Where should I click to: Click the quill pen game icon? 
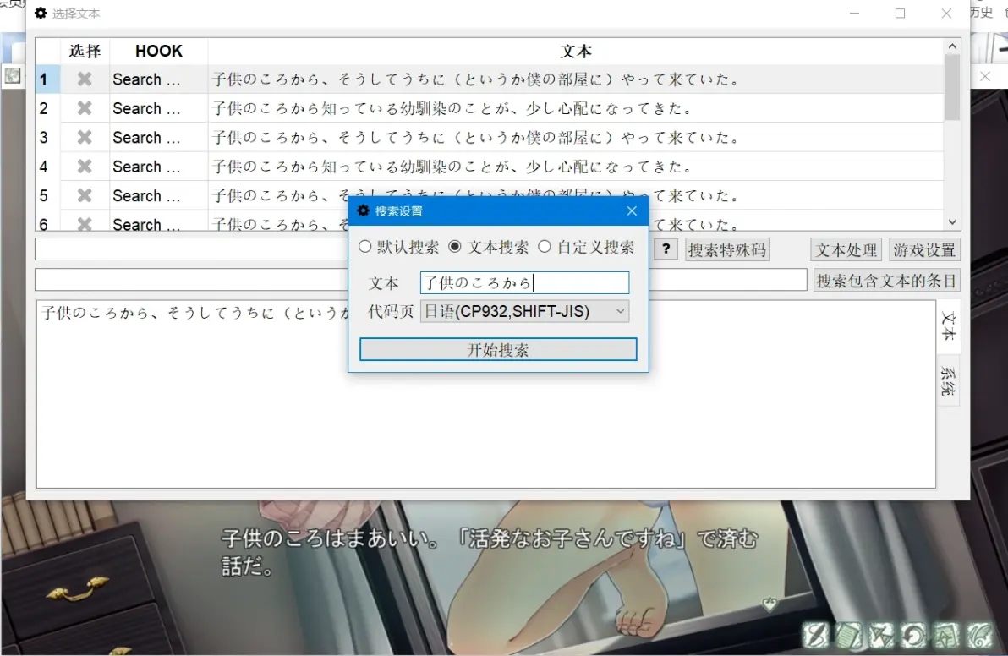pyautogui.click(x=816, y=634)
